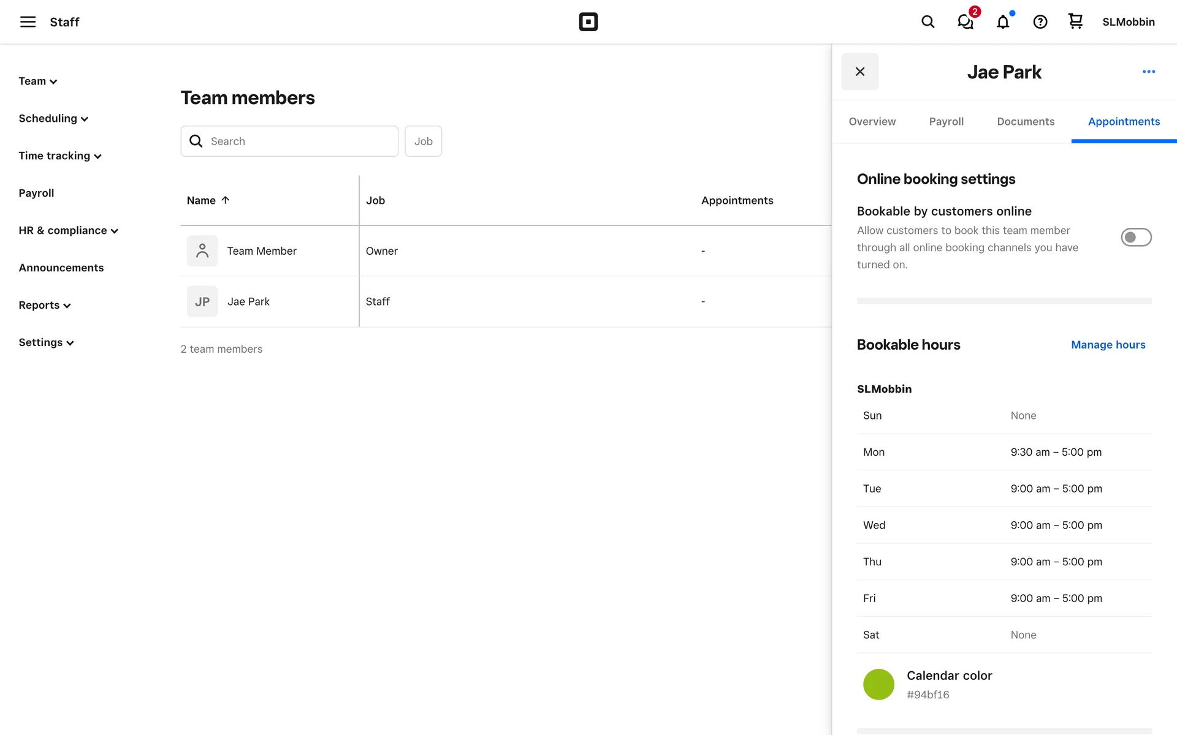Open the shopping cart icon
The width and height of the screenshot is (1177, 735).
[x=1075, y=22]
